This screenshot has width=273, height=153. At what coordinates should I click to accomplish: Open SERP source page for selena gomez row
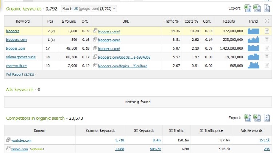[267, 57]
